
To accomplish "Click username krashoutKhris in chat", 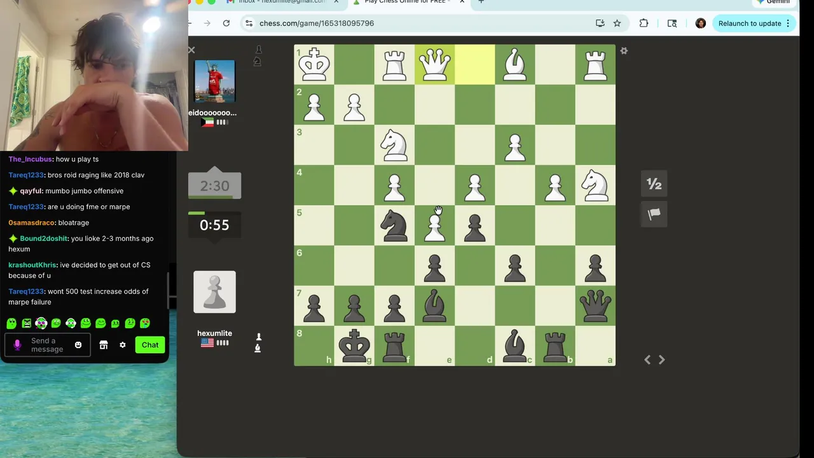I will [32, 265].
